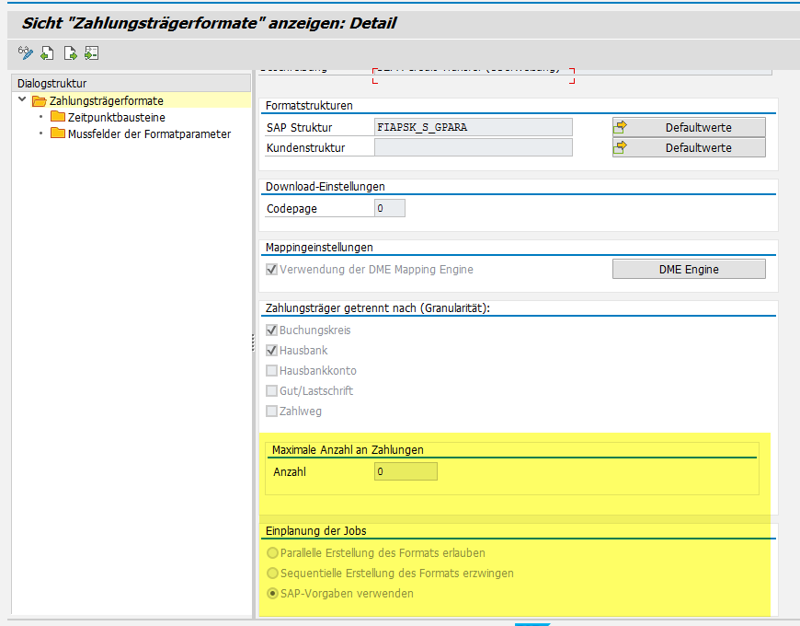Select SAP-Vorgaben verwenden radio button
Viewport: 800px width, 626px height.
pos(272,594)
